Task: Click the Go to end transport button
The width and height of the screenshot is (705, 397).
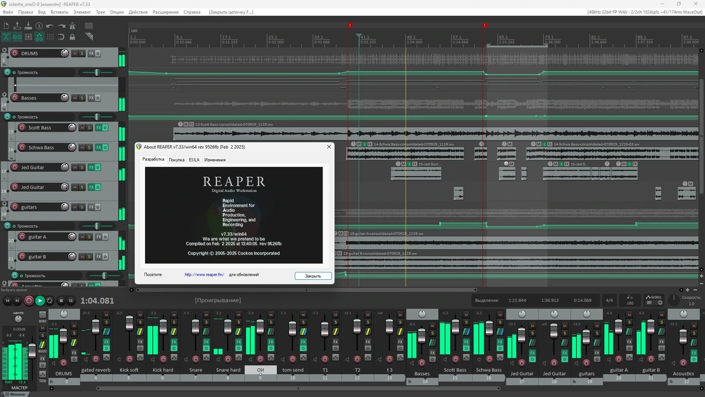Action: [18, 301]
